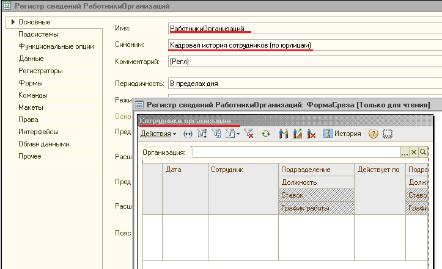The image size is (442, 269).
Task: Open the Обмен данными section
Action: click(43, 144)
